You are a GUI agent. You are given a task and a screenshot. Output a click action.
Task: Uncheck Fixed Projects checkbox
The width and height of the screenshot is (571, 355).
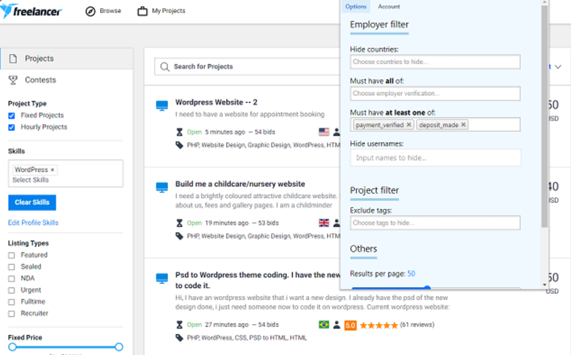click(12, 116)
